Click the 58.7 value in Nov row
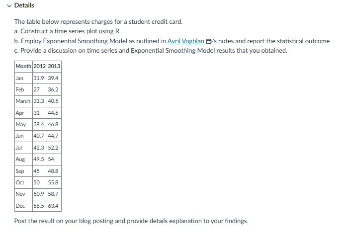 click(x=53, y=194)
